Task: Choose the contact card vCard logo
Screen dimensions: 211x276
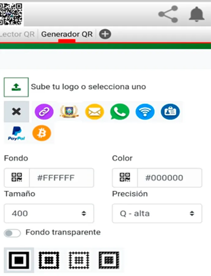Action: click(x=170, y=112)
